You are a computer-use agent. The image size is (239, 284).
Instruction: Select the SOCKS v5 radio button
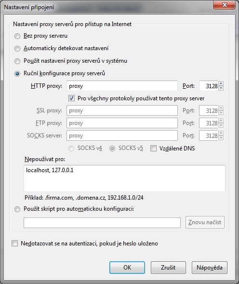[112, 149]
